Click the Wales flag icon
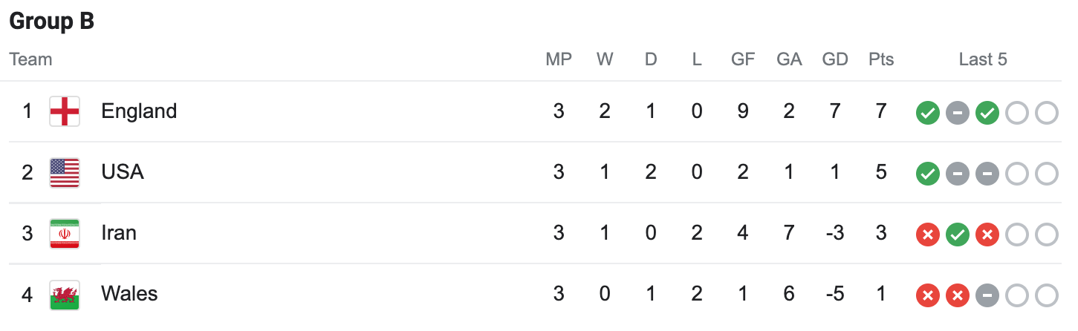The image size is (1078, 331). coord(65,294)
